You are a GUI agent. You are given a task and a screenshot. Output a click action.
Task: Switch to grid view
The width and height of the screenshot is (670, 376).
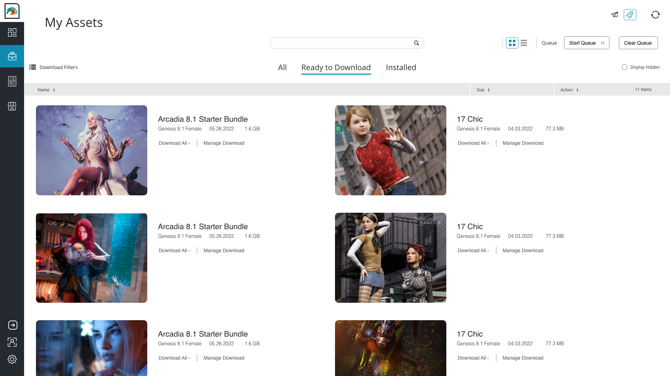click(512, 43)
